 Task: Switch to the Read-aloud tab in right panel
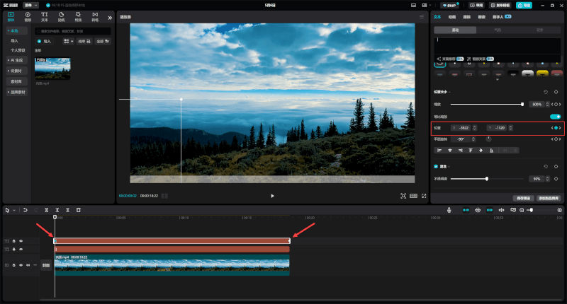point(482,17)
